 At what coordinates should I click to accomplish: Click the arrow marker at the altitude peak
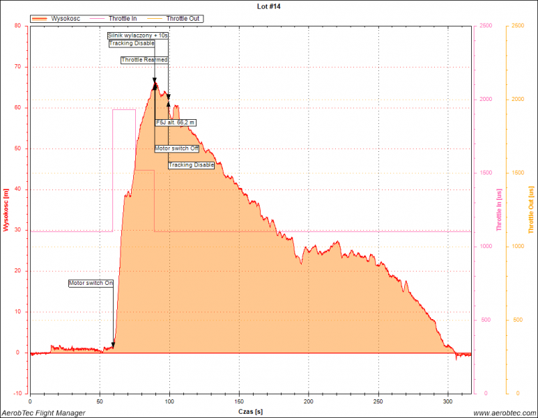155,82
